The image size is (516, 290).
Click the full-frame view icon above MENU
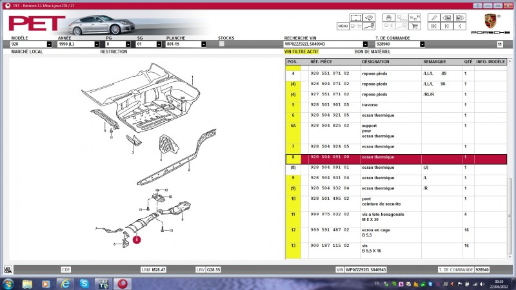point(356,18)
